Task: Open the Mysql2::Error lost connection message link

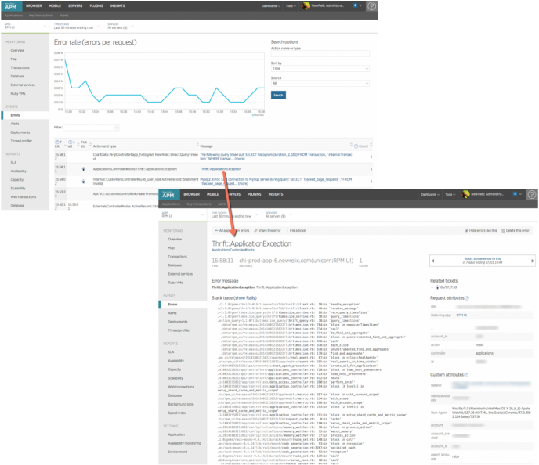Action: click(276, 182)
